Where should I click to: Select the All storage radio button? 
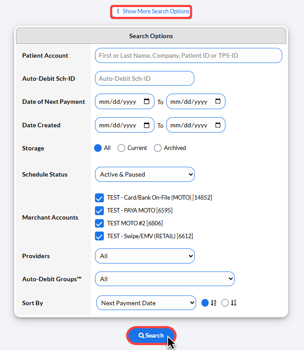click(x=98, y=148)
